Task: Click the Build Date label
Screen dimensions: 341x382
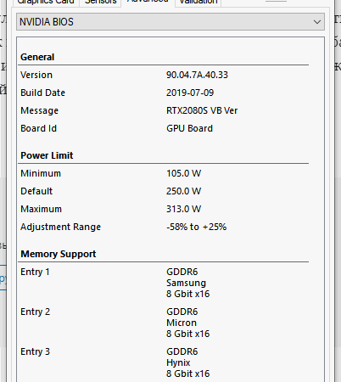Action: [x=42, y=93]
